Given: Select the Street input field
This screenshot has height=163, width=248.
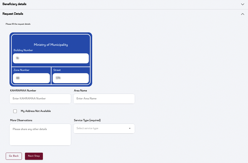Looking at the screenshot, I should pyautogui.click(x=71, y=78).
